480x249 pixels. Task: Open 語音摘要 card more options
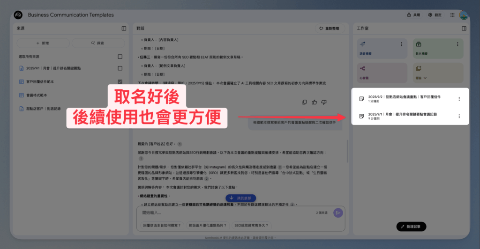click(401, 44)
